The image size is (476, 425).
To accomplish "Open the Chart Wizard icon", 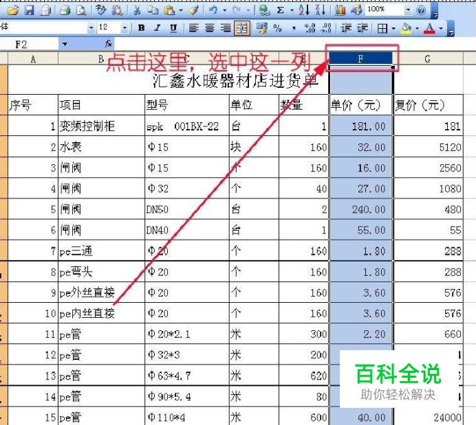I will pyautogui.click(x=340, y=10).
